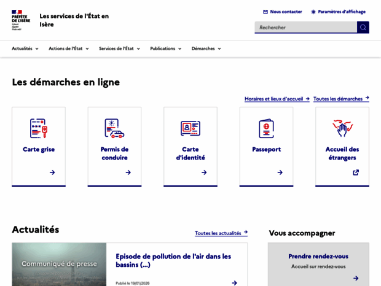Expand the Actualités menu chevron
The image size is (381, 286).
click(x=37, y=48)
